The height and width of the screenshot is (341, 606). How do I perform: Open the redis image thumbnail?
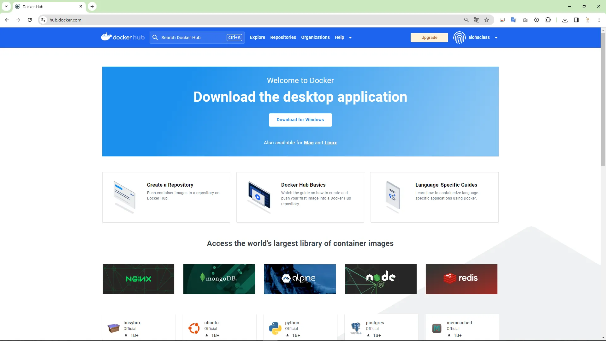point(461,279)
